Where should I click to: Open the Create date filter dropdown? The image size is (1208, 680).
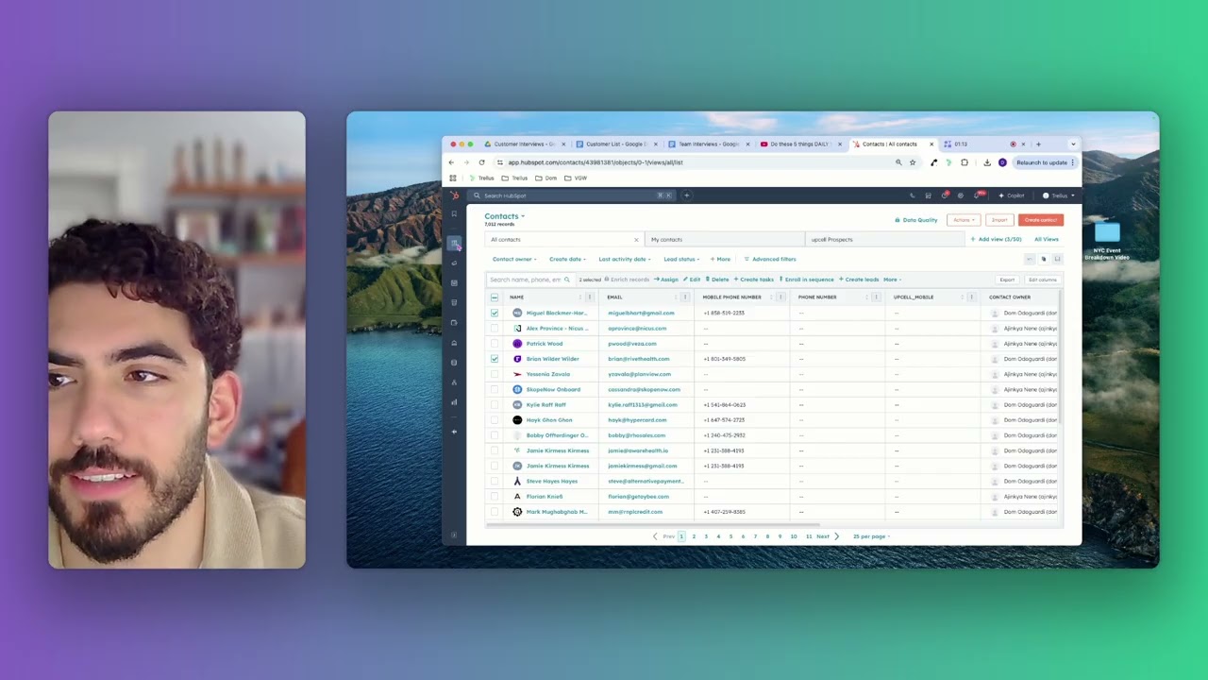[567, 259]
